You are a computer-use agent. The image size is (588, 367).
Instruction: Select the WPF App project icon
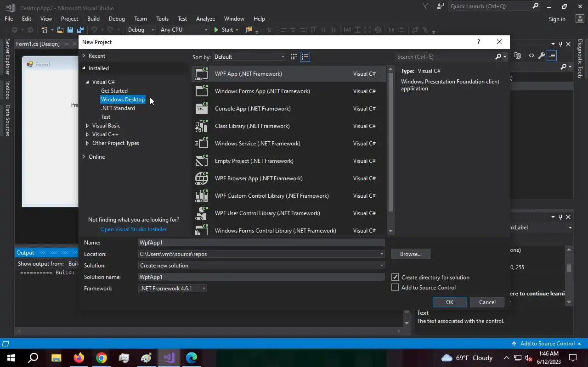point(202,73)
